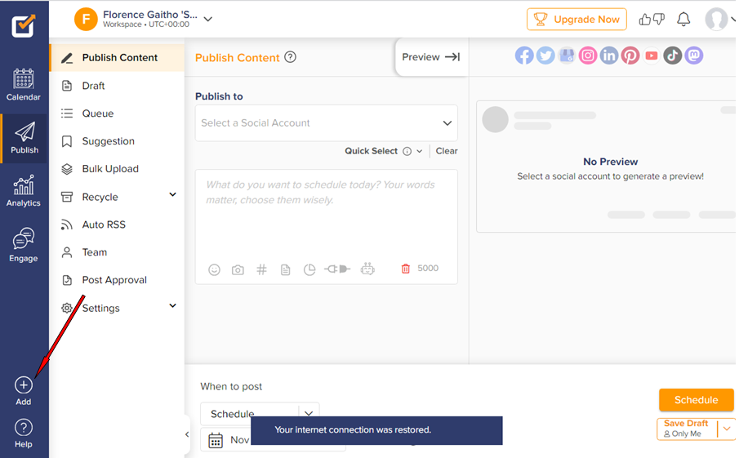The width and height of the screenshot is (739, 458).
Task: Open the When to post Schedule dropdown
Action: [260, 414]
